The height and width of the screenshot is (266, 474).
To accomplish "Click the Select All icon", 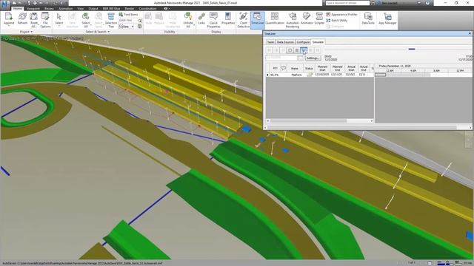I will (86, 20).
